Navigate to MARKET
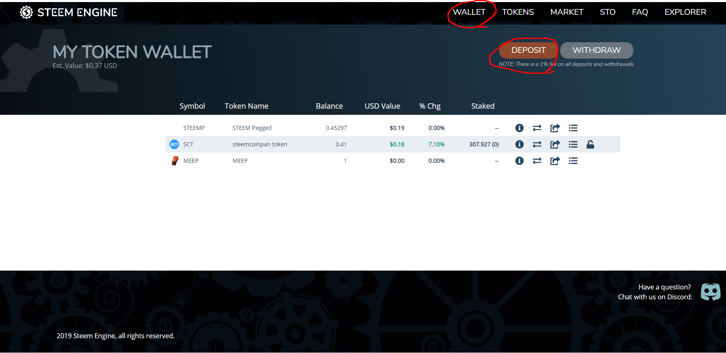Viewport: 726px width, 353px height. (567, 12)
